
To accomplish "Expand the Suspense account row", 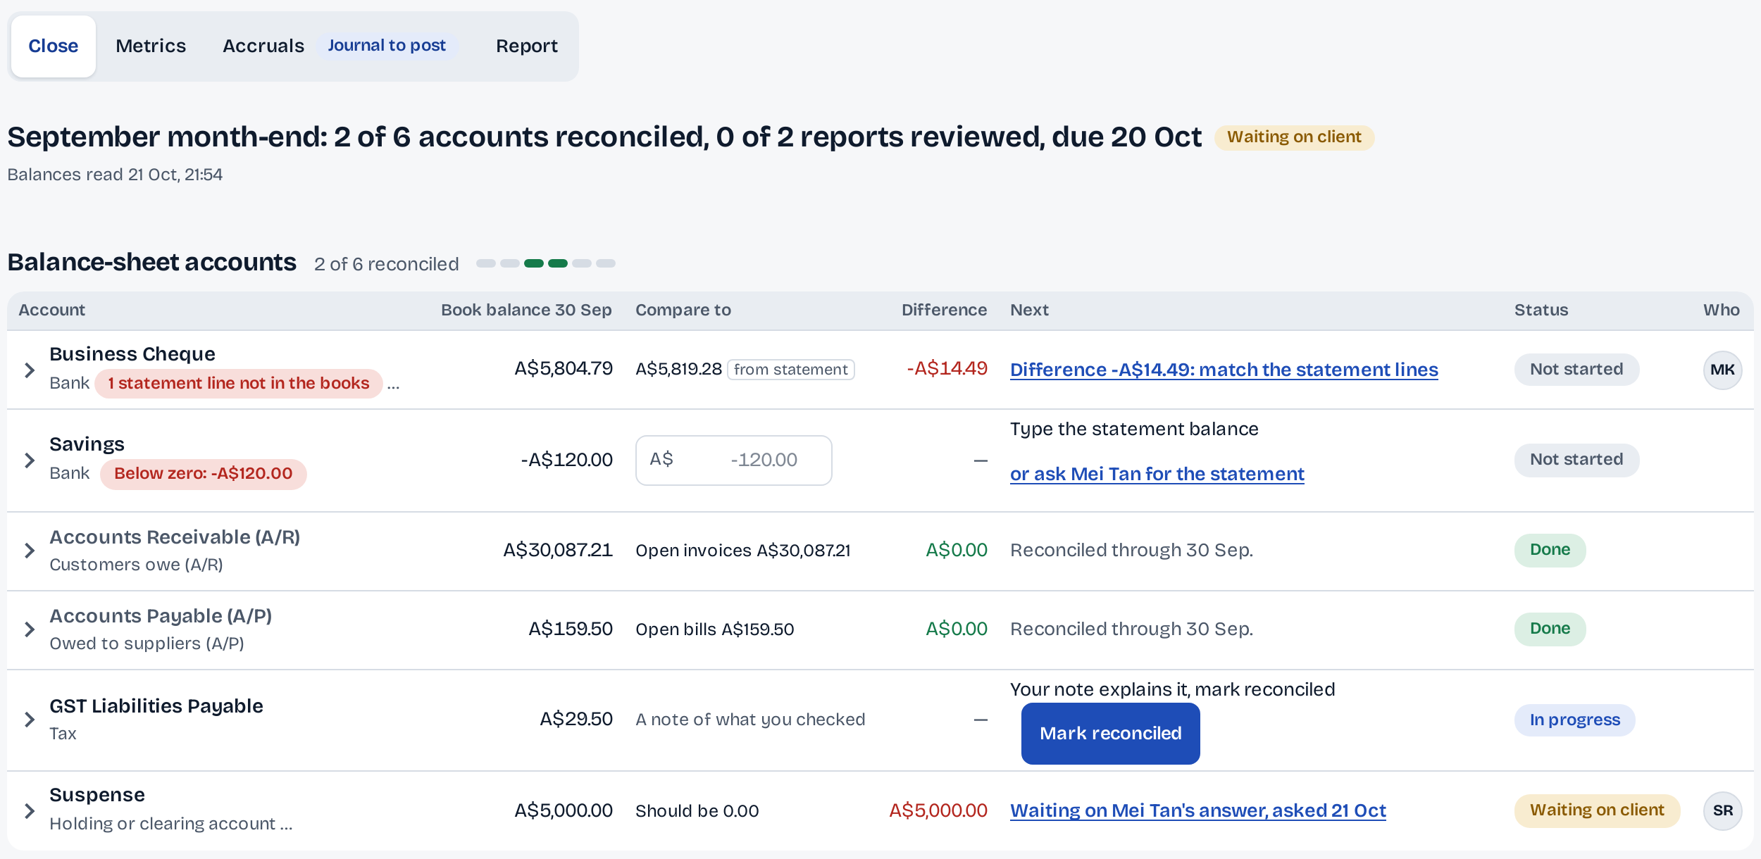I will click(x=30, y=811).
